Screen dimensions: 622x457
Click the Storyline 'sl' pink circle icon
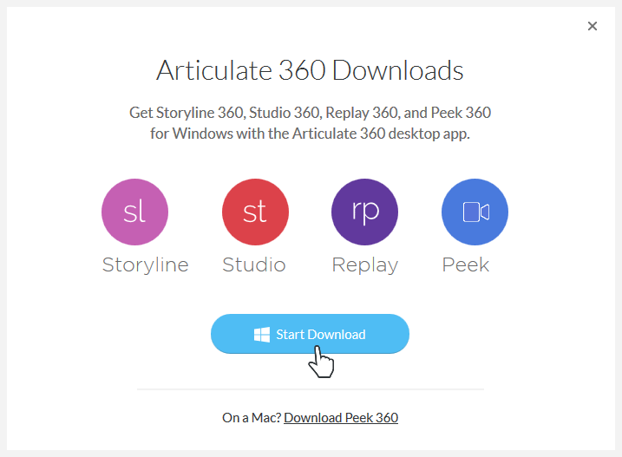click(x=134, y=212)
